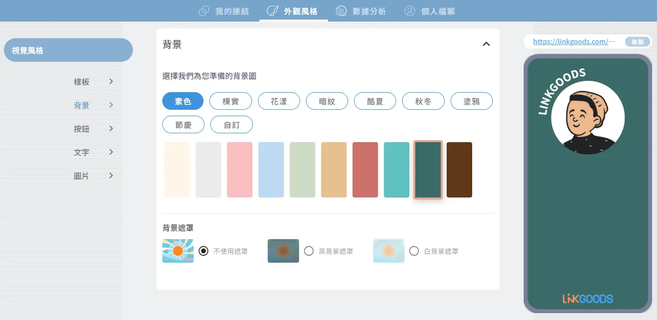657x320 pixels.
Task: Open the 數據分析 tab
Action: tap(361, 11)
